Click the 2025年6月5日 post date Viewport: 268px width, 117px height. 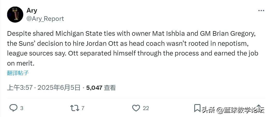point(59,88)
